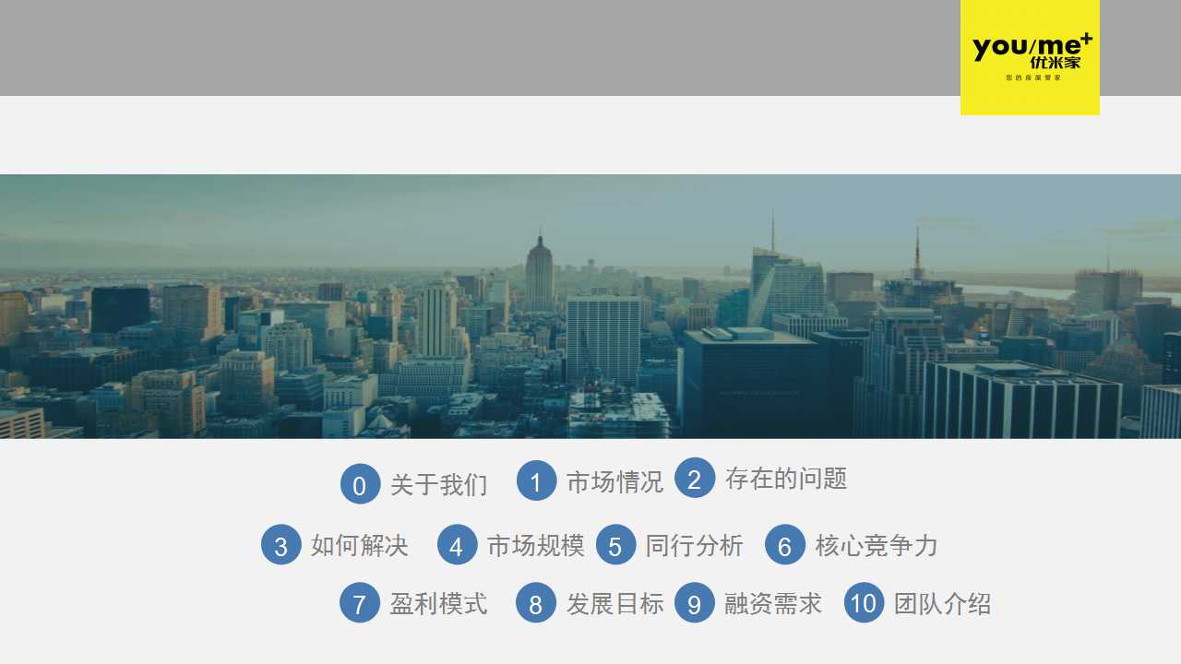
Task: Select the city skyline banner photo
Action: [x=590, y=306]
